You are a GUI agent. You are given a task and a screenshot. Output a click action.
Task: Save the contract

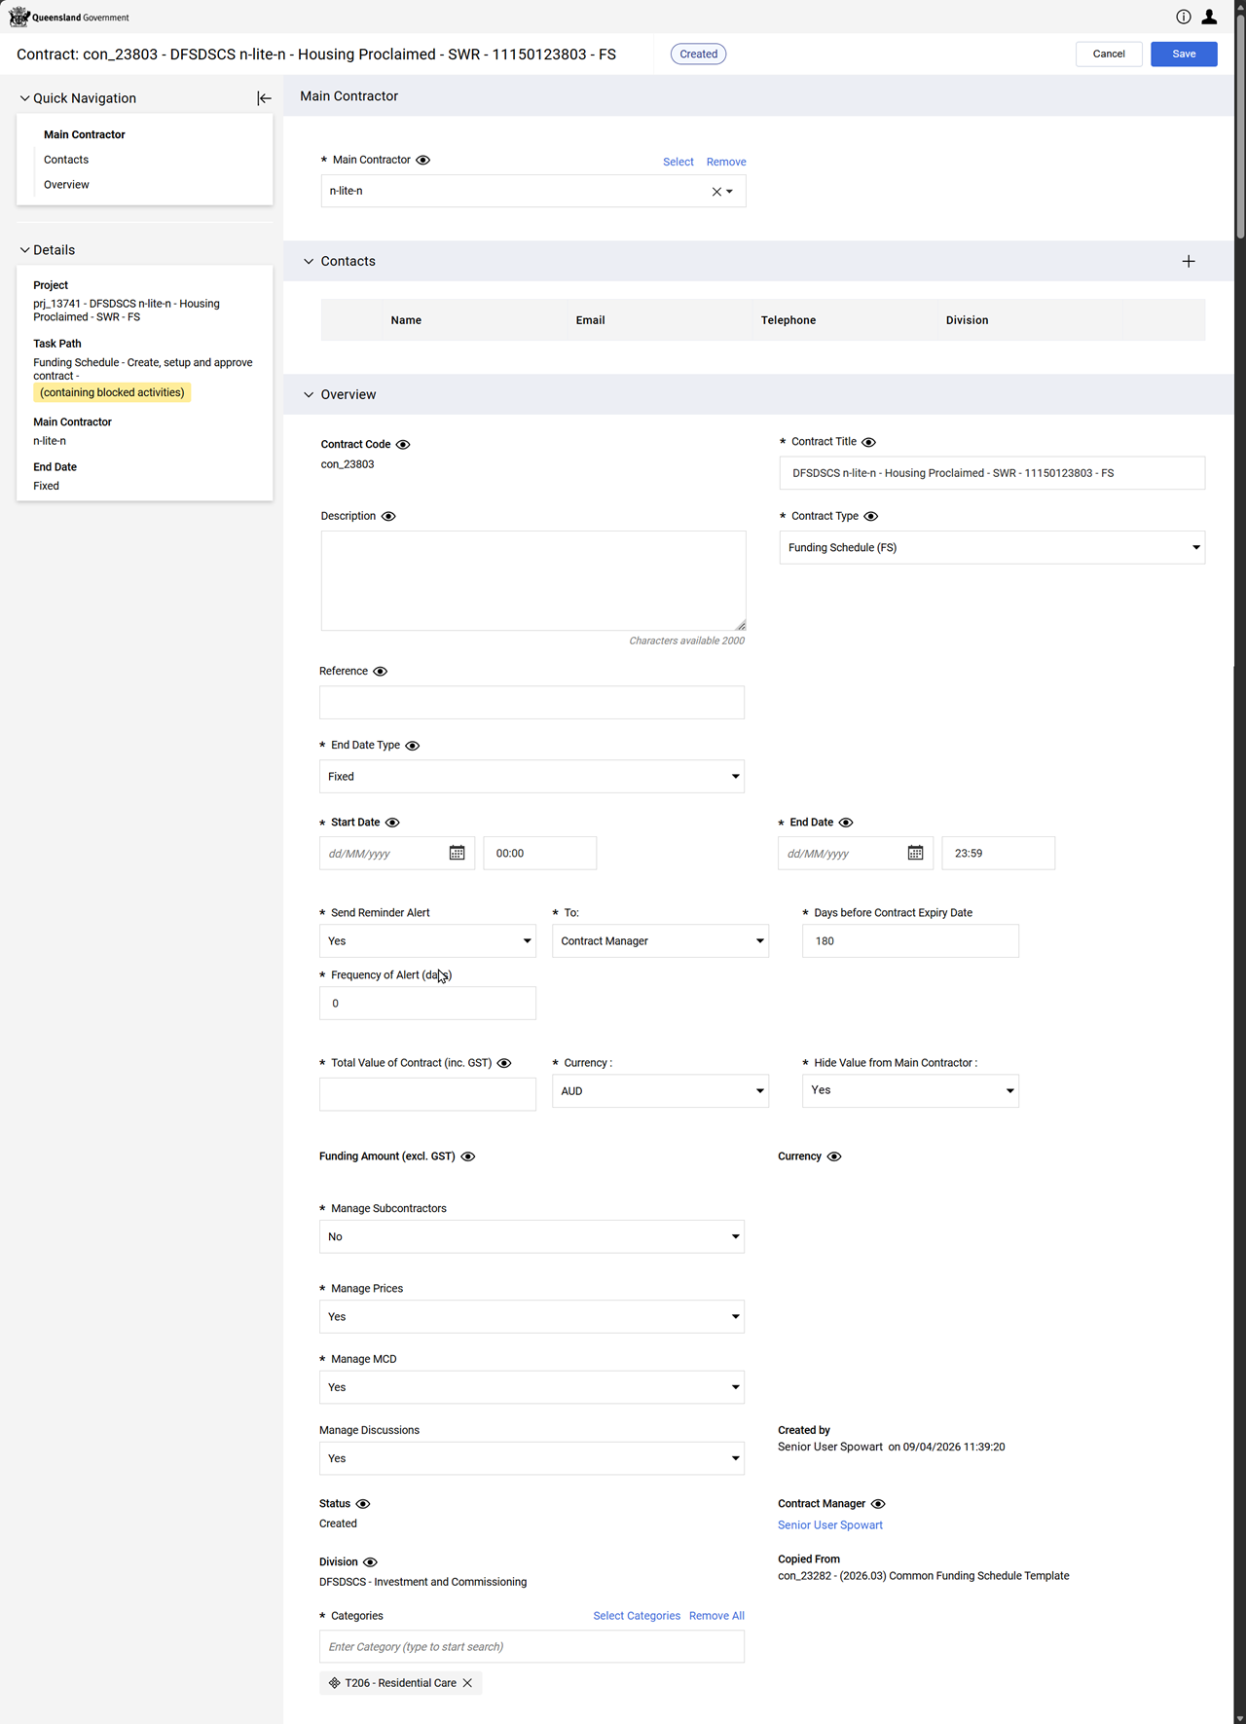pos(1183,55)
